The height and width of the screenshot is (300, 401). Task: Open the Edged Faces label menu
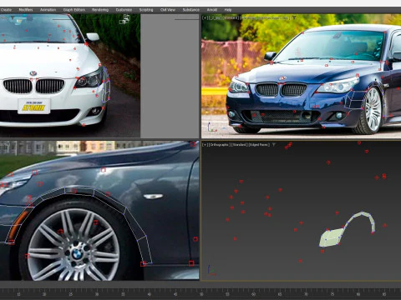(258, 145)
